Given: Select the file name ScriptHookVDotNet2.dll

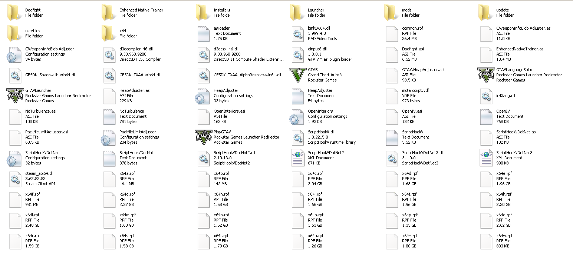Looking at the screenshot, I should pos(234,153).
